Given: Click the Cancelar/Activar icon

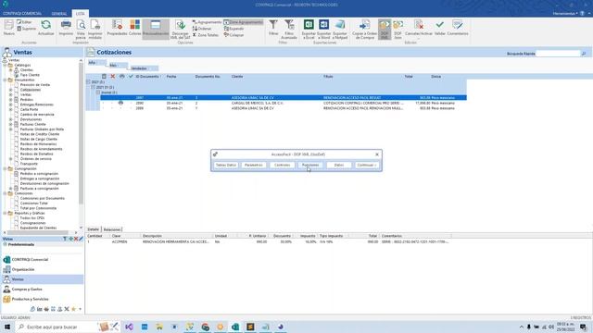Looking at the screenshot, I should coord(418,28).
